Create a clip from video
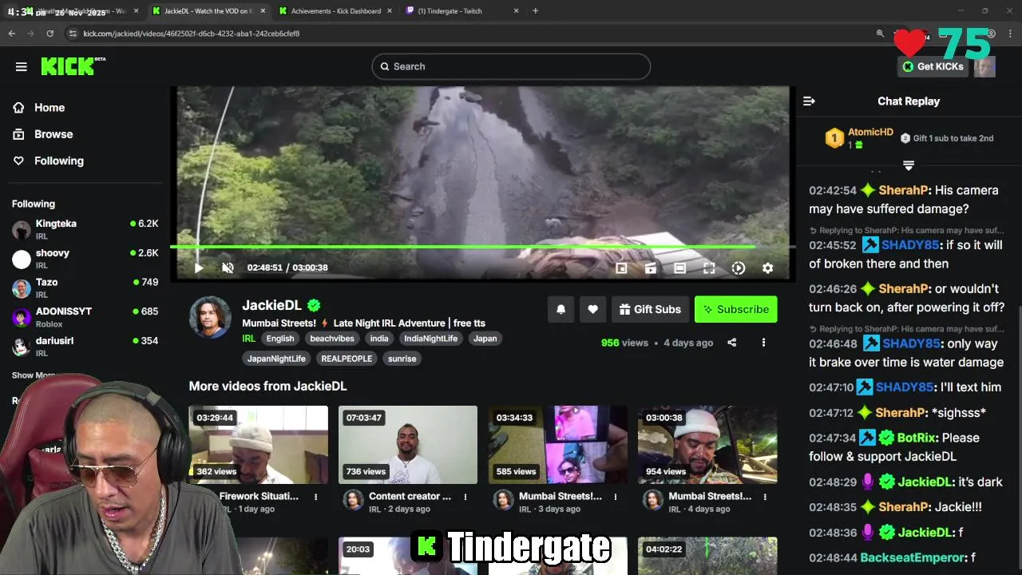1022x575 pixels. point(651,268)
